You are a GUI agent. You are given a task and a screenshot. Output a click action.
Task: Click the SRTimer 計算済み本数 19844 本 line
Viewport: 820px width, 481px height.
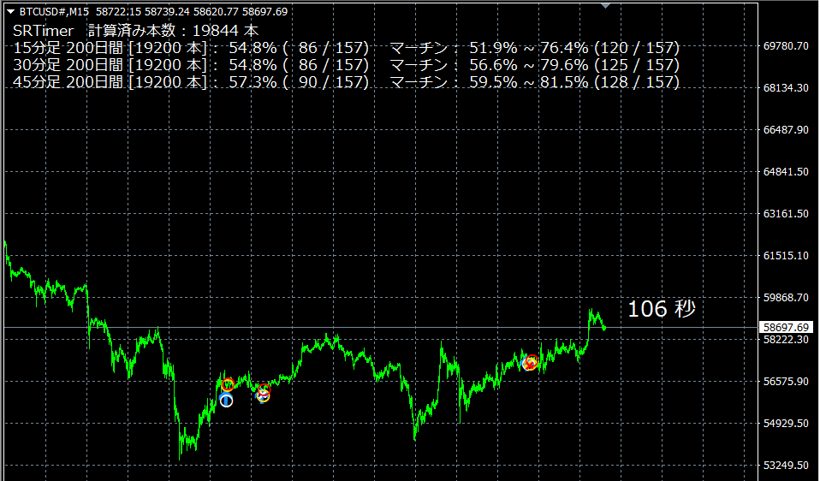coord(135,31)
